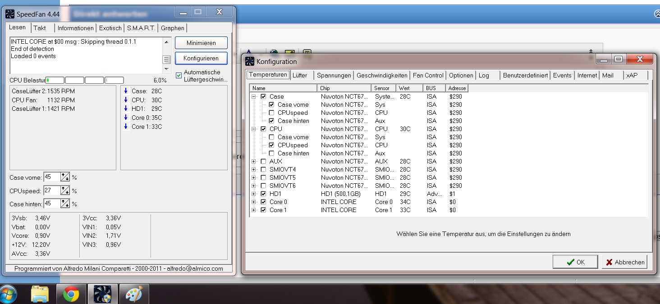
Task: Click the Case hinten speed stepper
Action: click(x=65, y=204)
